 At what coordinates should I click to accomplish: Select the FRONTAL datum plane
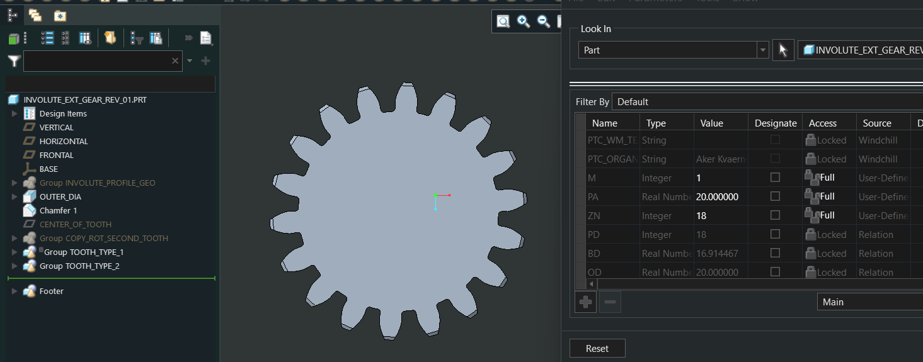click(56, 155)
